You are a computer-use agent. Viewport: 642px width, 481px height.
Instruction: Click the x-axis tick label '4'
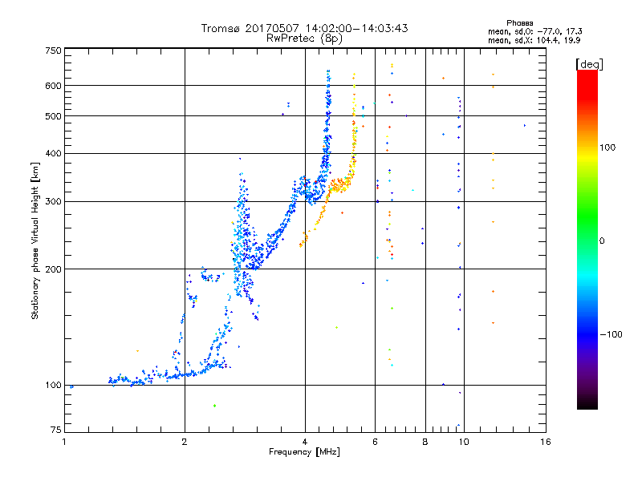305,442
